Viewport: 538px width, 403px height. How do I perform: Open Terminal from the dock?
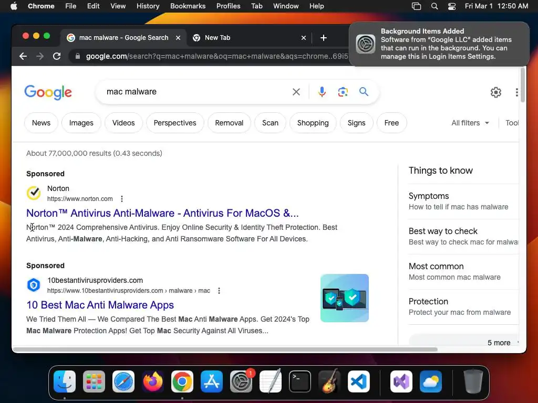(x=300, y=381)
